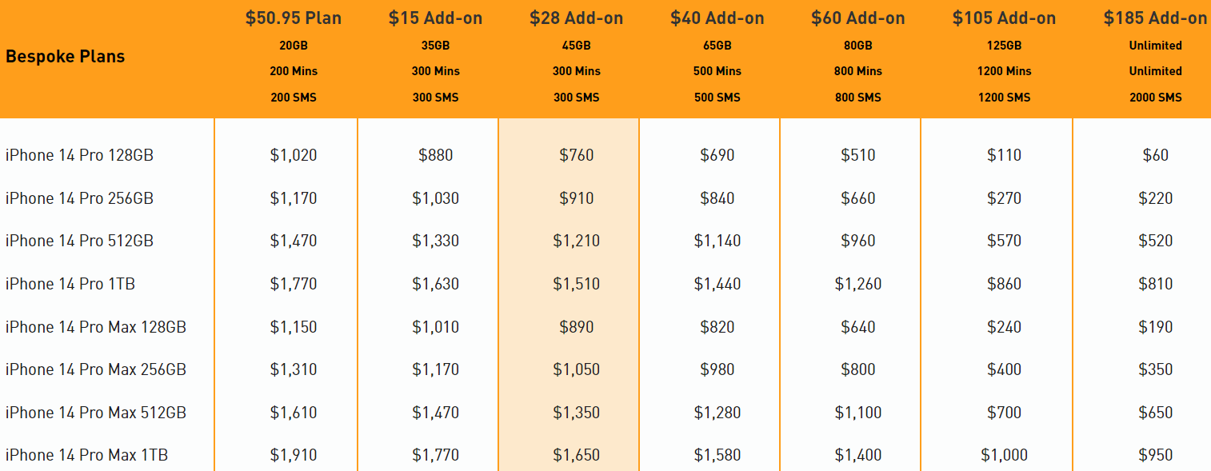1211x471 pixels.
Task: Click the $1,050 price for Pro Max 256GB
Action: 576,369
